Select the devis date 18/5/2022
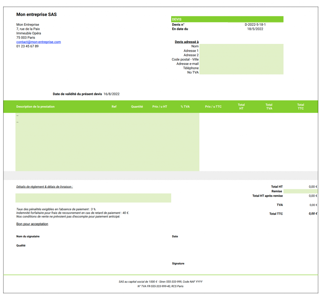321x299 pixels. [x=255, y=29]
